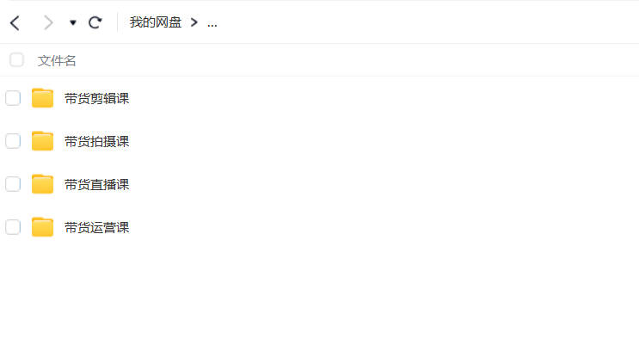Tick the checkbox for 带货直播课
Screen dimensions: 639x357
(13, 184)
